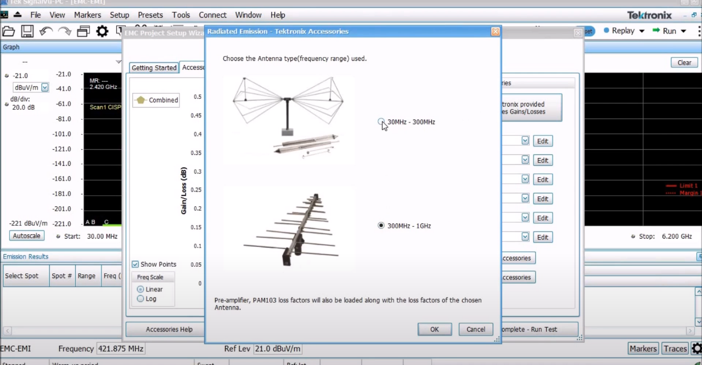Screen dimensions: 702x365
Task: Expand the dBuV/m units dropdown
Action: click(45, 87)
